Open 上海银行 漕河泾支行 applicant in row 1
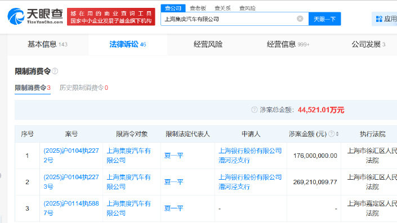 point(250,156)
